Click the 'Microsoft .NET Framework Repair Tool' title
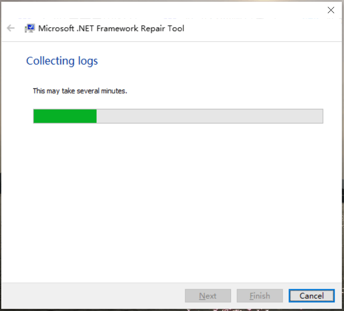The image size is (344, 311). click(x=111, y=29)
